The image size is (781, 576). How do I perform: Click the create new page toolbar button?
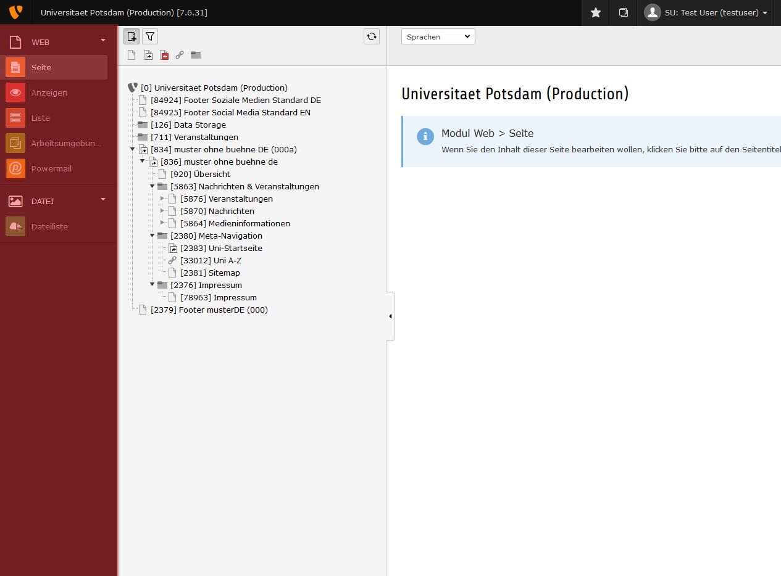132,36
